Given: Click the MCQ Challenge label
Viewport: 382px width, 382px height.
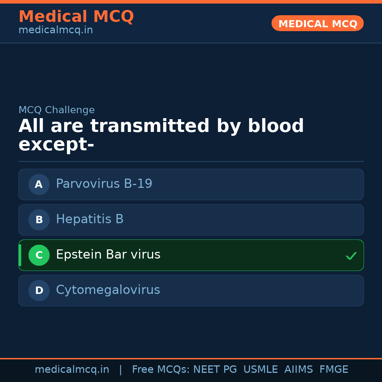Looking at the screenshot, I should coord(57,110).
